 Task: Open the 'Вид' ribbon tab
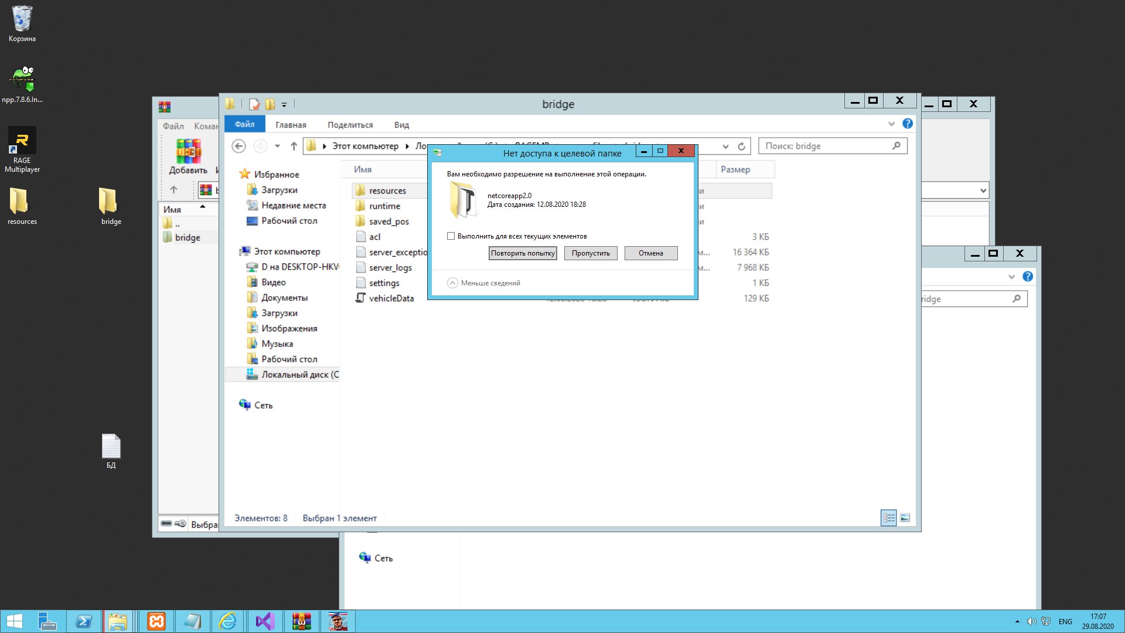tap(401, 124)
